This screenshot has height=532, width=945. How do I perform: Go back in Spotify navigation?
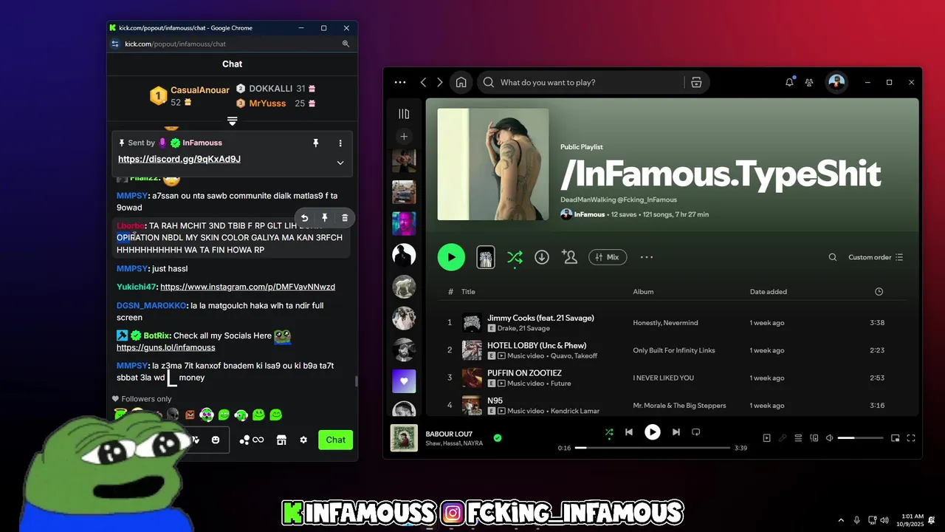[x=423, y=82]
